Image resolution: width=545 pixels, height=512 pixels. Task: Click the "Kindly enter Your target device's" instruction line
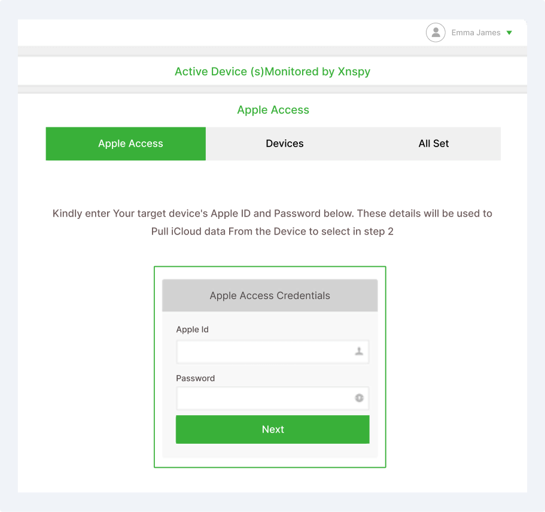[x=272, y=214]
